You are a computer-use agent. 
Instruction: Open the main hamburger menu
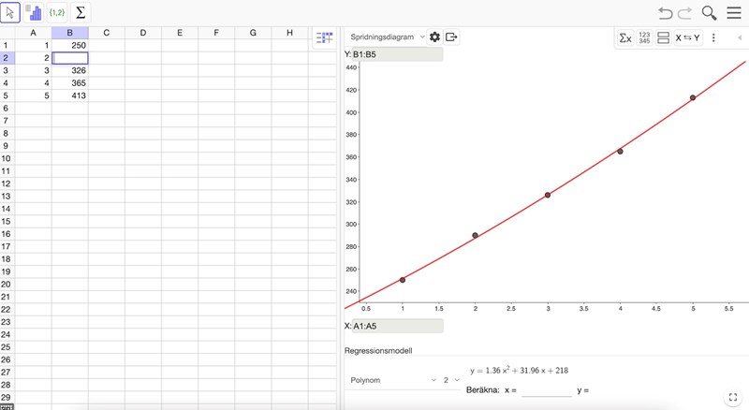pyautogui.click(x=733, y=13)
